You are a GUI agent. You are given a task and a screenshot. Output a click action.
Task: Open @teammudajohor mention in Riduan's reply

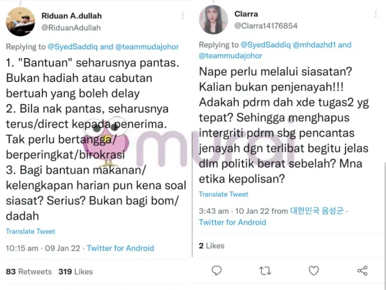coord(147,46)
